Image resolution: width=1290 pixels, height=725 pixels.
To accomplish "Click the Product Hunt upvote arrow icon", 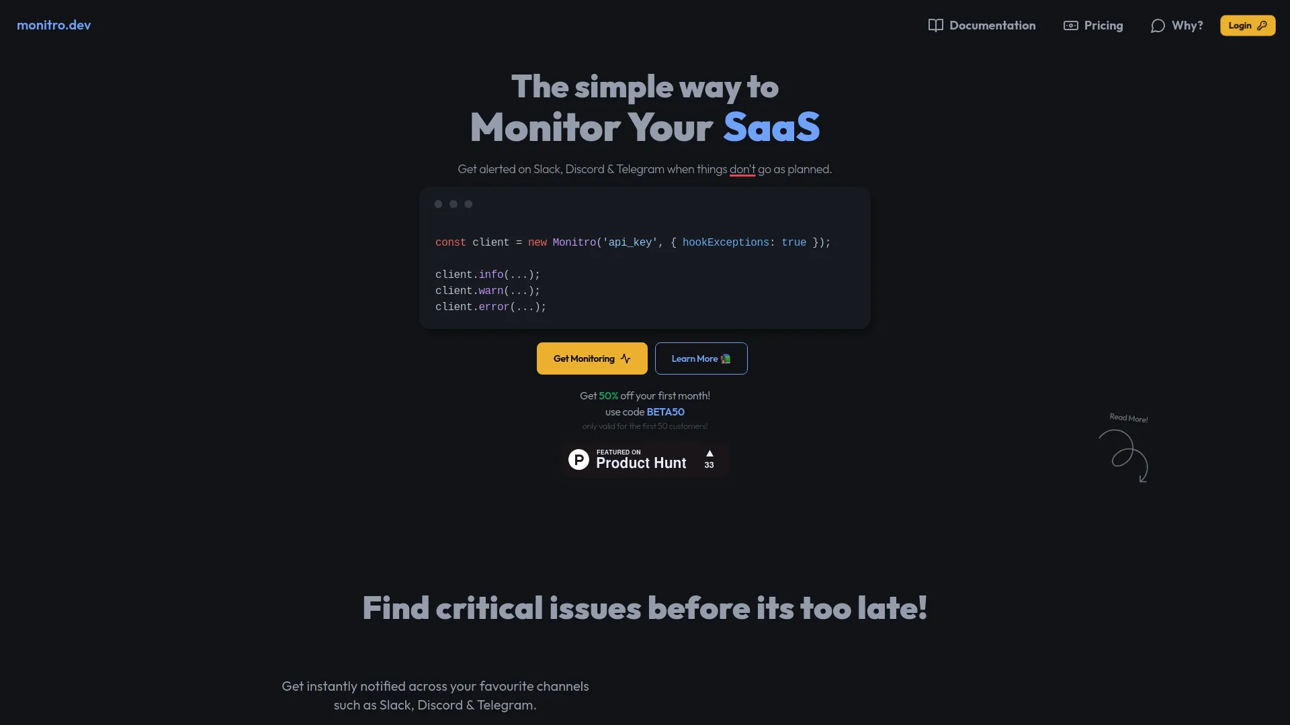I will (x=709, y=453).
